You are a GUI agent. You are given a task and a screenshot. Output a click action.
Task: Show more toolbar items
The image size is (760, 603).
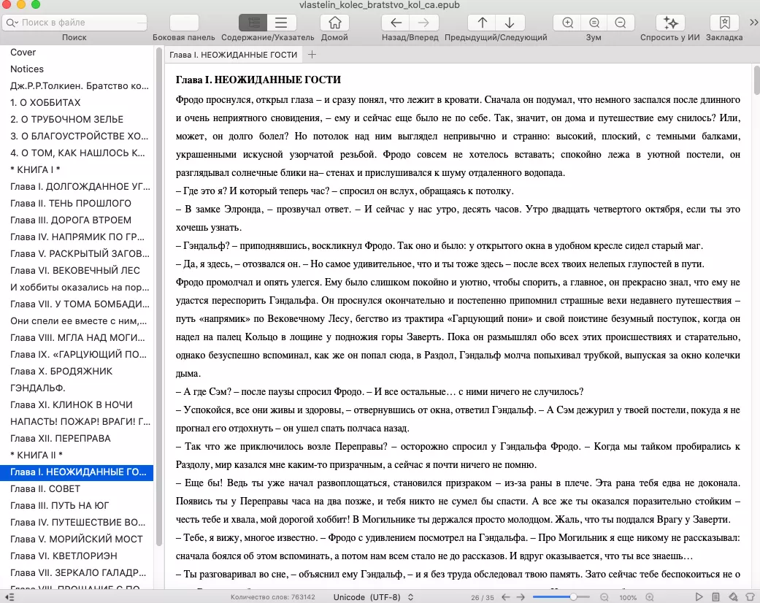[753, 23]
